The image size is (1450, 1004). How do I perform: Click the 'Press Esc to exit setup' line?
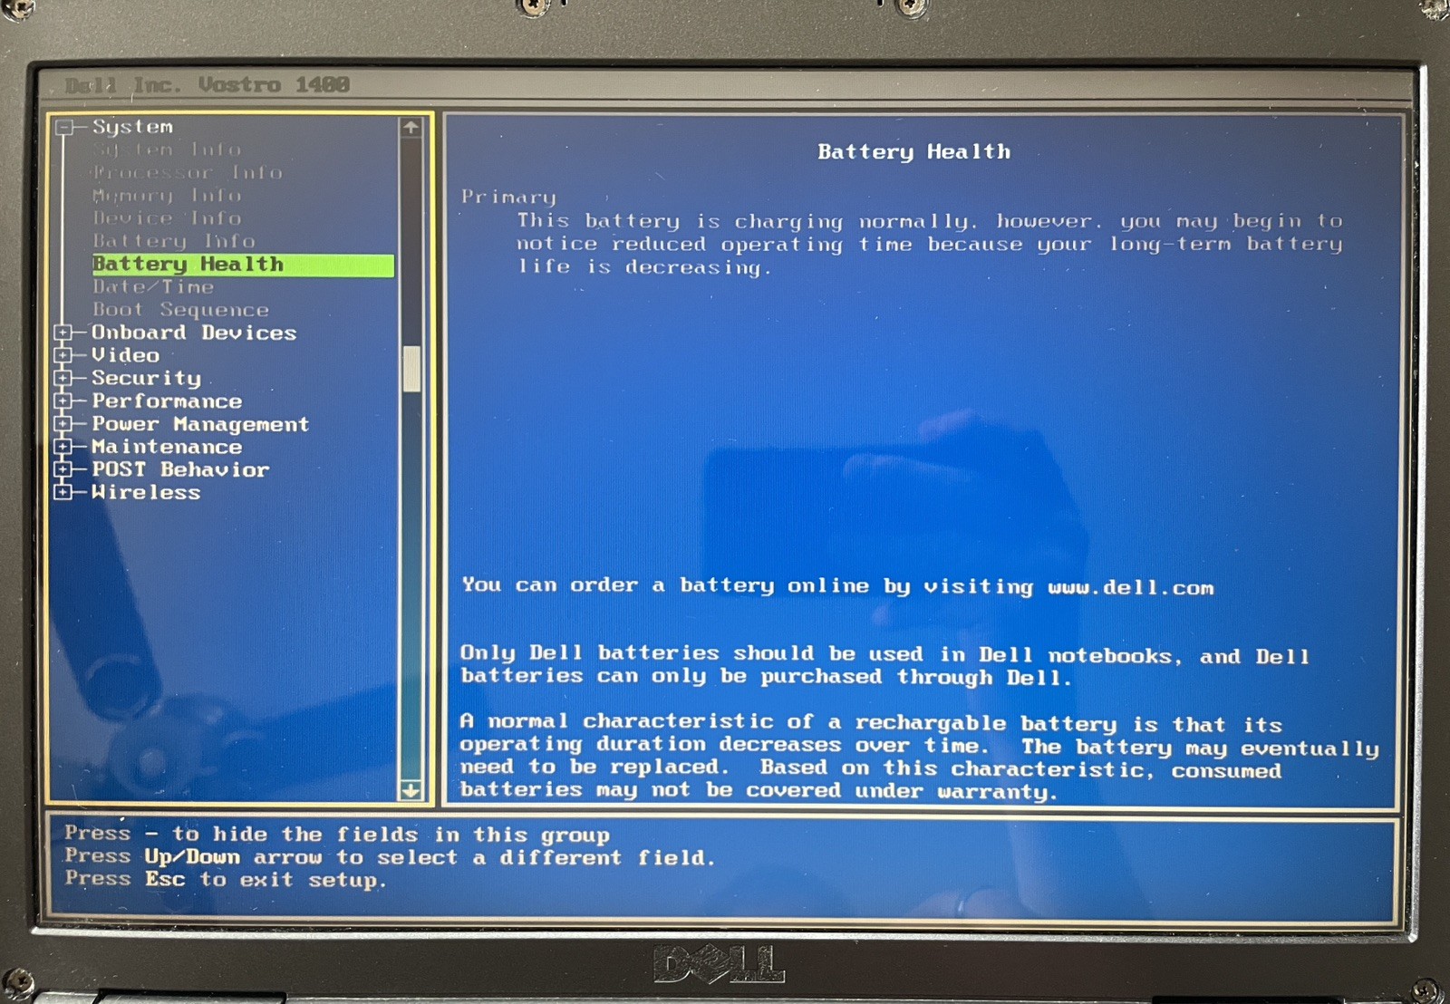point(225,880)
